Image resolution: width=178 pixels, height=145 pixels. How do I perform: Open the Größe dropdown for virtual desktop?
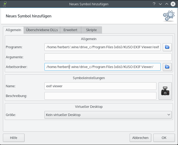click(108, 115)
